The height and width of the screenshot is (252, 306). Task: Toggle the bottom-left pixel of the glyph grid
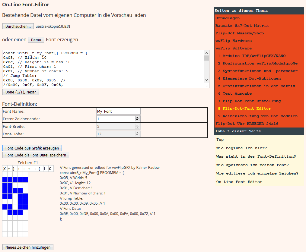5,234
